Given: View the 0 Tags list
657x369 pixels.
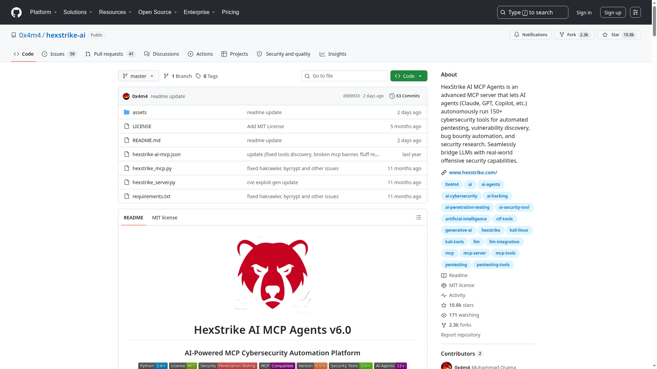Looking at the screenshot, I should [x=207, y=76].
